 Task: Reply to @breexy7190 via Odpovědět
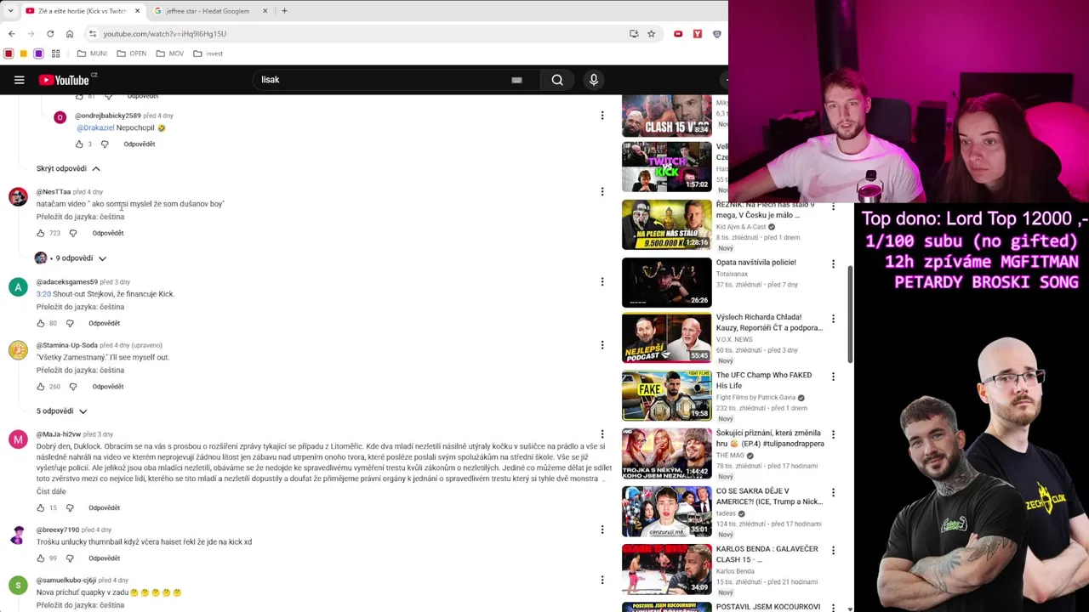(x=104, y=558)
